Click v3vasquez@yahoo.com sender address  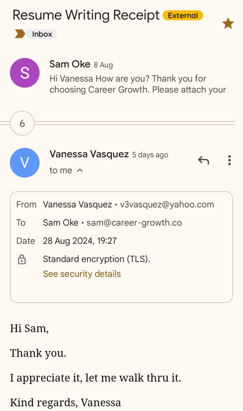click(x=167, y=204)
